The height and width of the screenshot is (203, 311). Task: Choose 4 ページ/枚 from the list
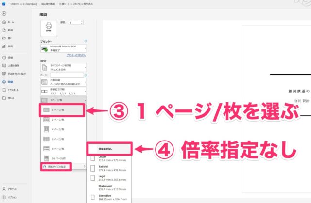point(63,131)
